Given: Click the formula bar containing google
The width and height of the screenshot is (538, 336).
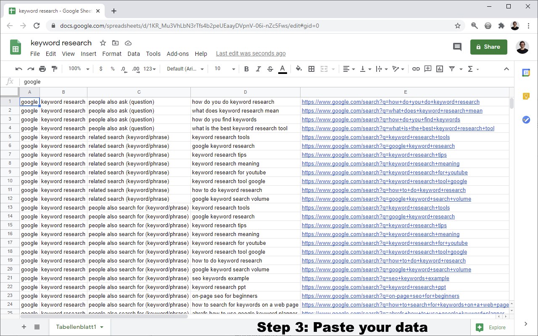Looking at the screenshot, I should (x=267, y=82).
